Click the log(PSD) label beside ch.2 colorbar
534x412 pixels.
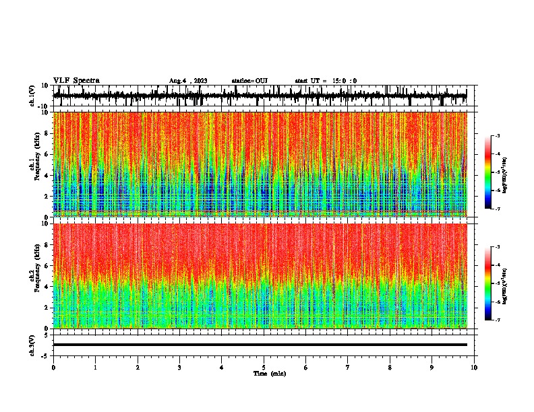(x=505, y=287)
